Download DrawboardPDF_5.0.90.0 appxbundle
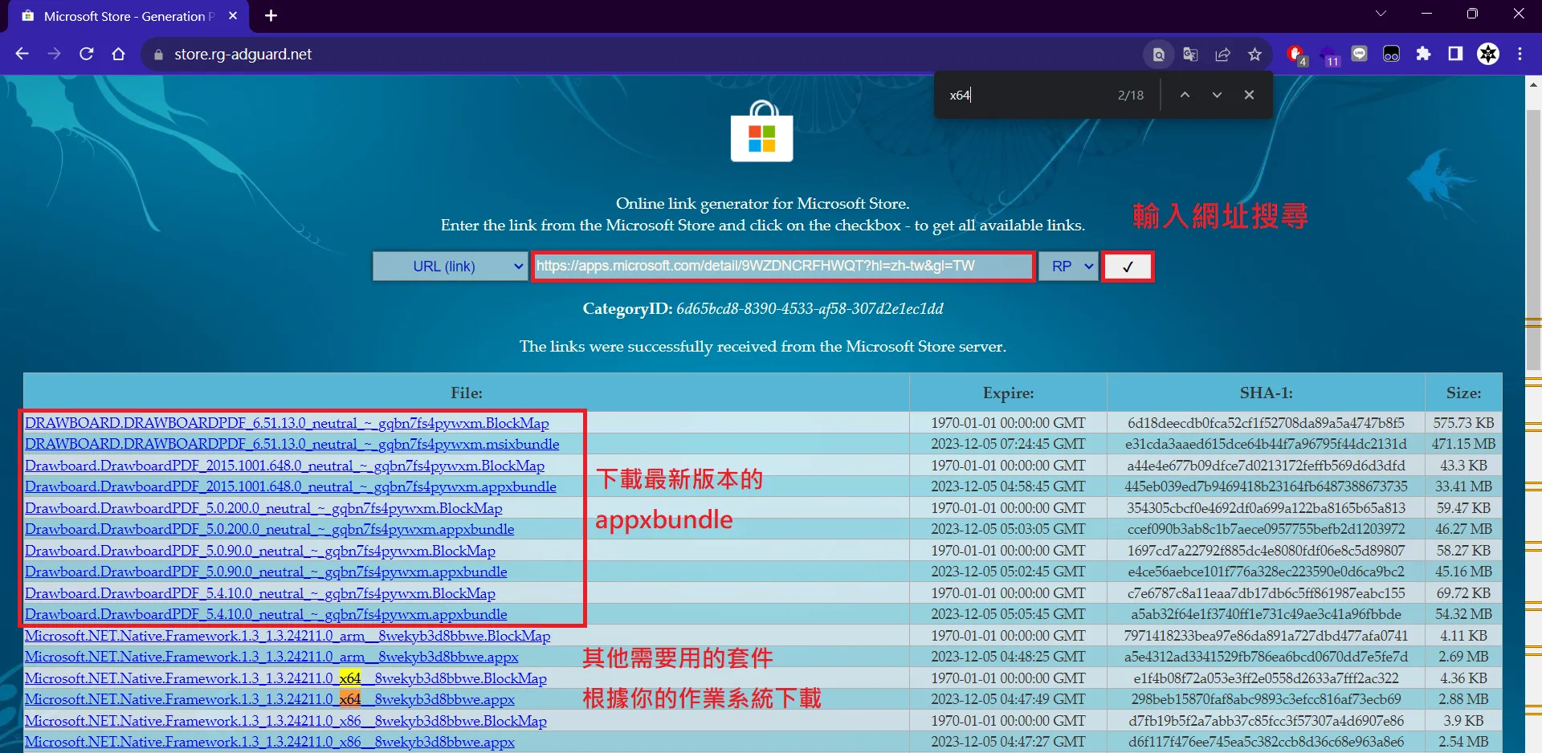 pyautogui.click(x=266, y=572)
